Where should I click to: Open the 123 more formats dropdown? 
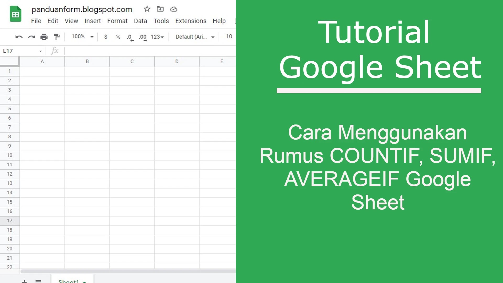tap(157, 37)
